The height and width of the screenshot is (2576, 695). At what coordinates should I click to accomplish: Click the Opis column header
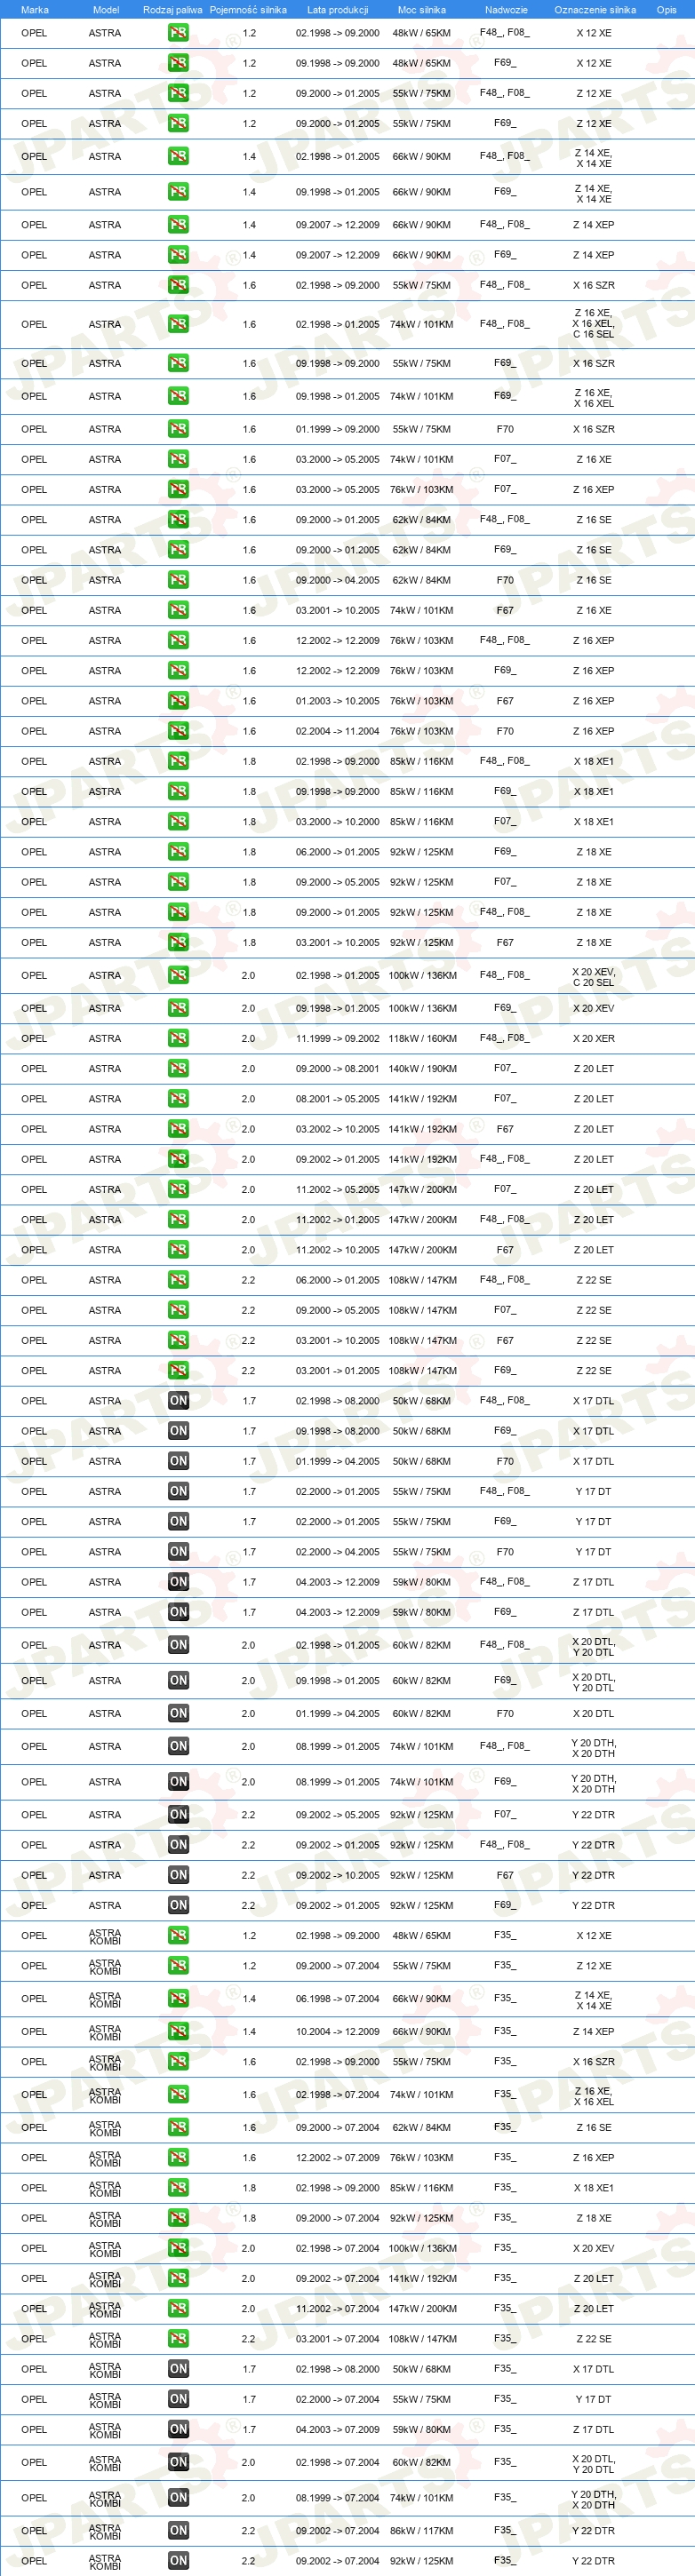[x=666, y=10]
